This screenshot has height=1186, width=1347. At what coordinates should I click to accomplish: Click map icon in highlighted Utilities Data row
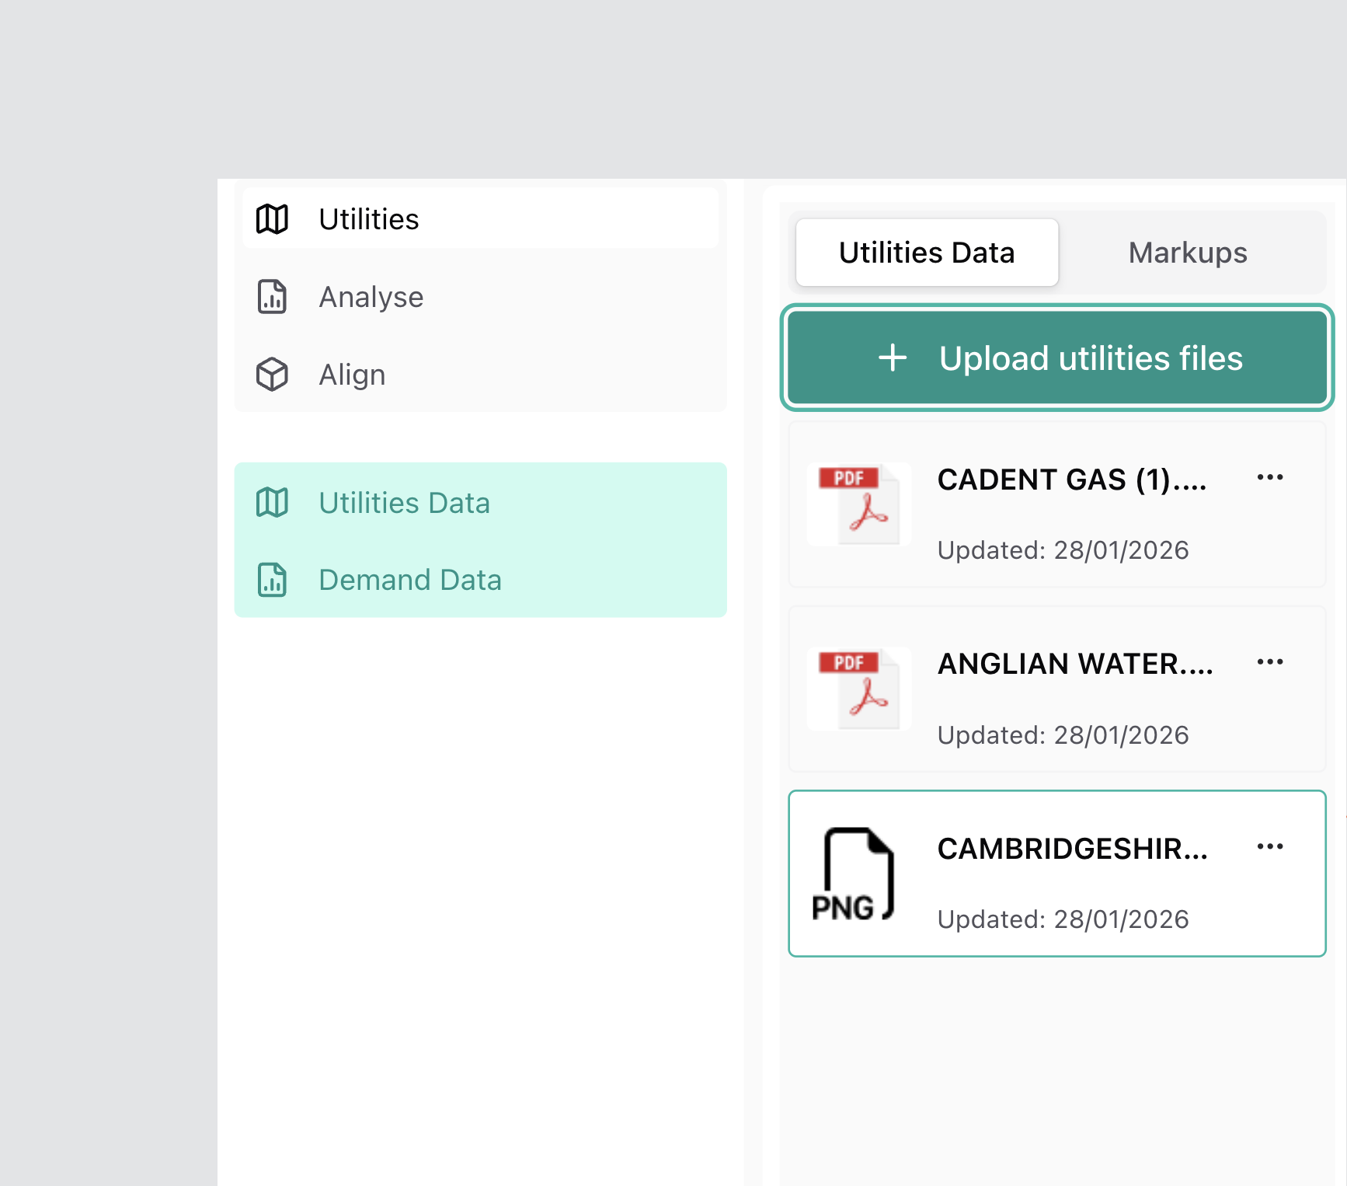click(272, 503)
